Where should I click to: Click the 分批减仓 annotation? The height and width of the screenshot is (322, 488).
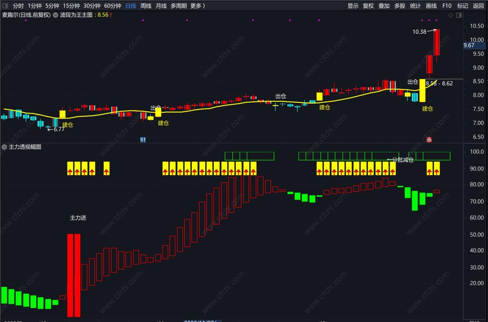[403, 160]
